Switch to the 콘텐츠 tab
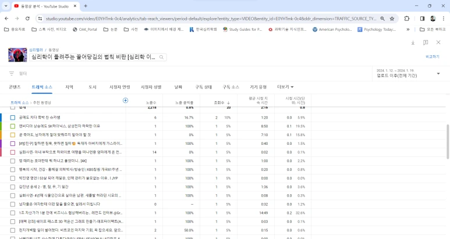This screenshot has width=450, height=239. [x=15, y=87]
